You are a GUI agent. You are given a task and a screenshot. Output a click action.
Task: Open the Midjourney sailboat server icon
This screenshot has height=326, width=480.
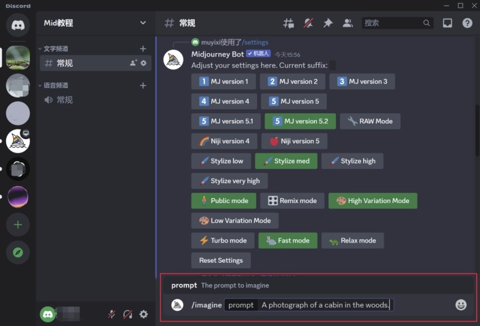click(18, 141)
